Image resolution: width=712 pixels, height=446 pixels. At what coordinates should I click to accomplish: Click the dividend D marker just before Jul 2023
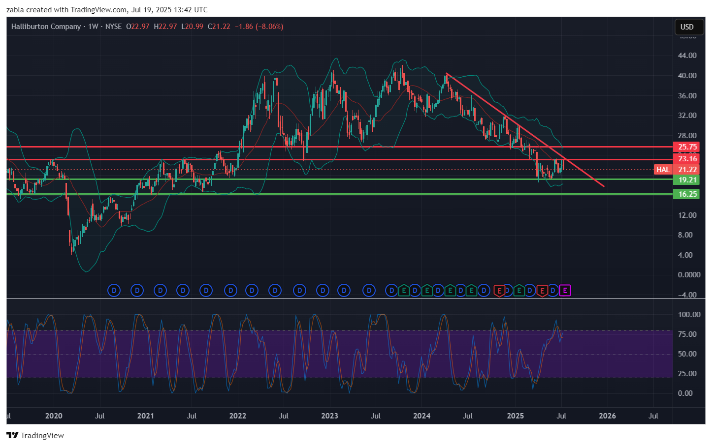pyautogui.click(x=369, y=291)
